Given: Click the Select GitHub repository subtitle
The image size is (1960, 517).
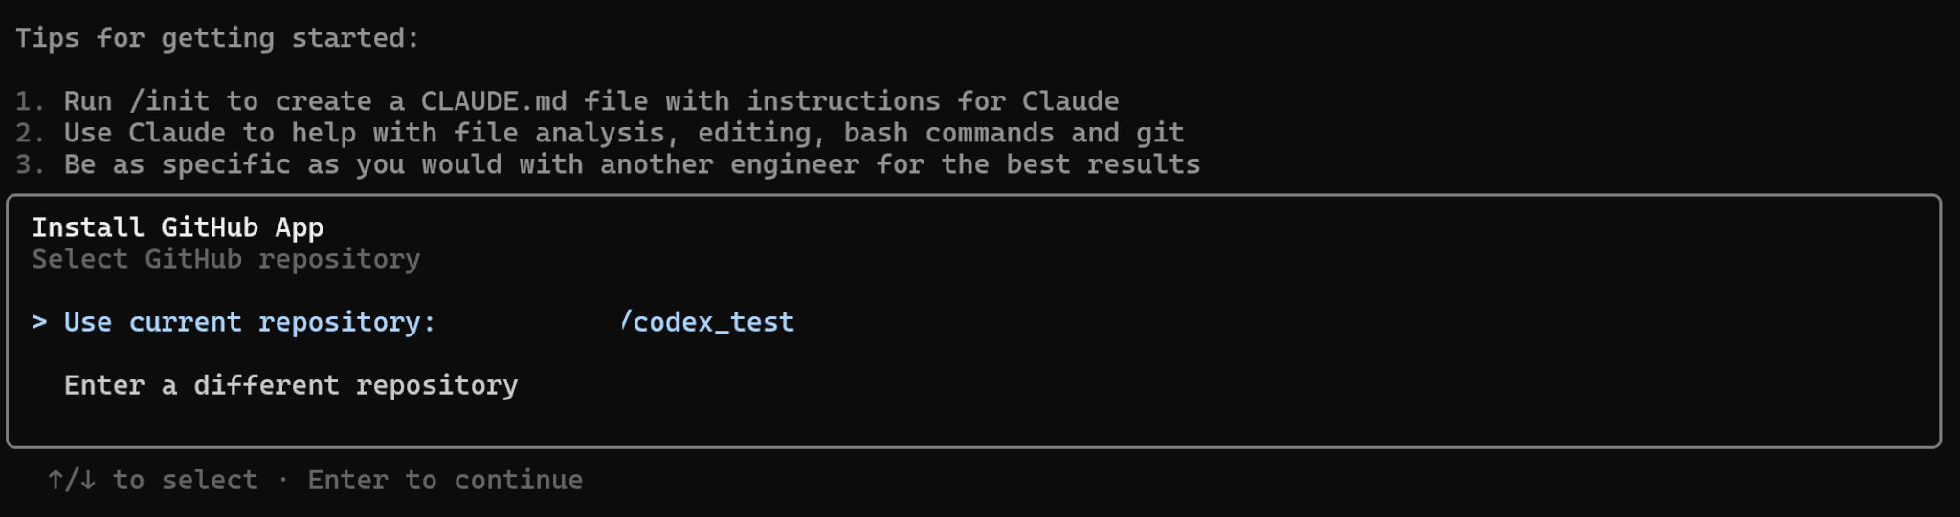Looking at the screenshot, I should click(x=226, y=260).
